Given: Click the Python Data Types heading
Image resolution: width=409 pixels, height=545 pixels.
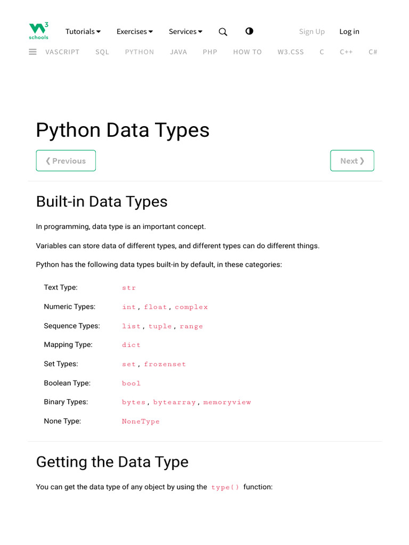Looking at the screenshot, I should coord(122,130).
